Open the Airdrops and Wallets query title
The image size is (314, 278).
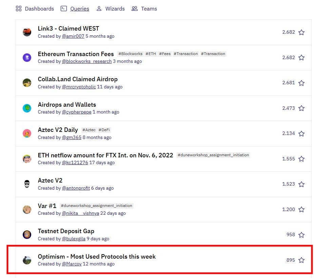point(67,105)
